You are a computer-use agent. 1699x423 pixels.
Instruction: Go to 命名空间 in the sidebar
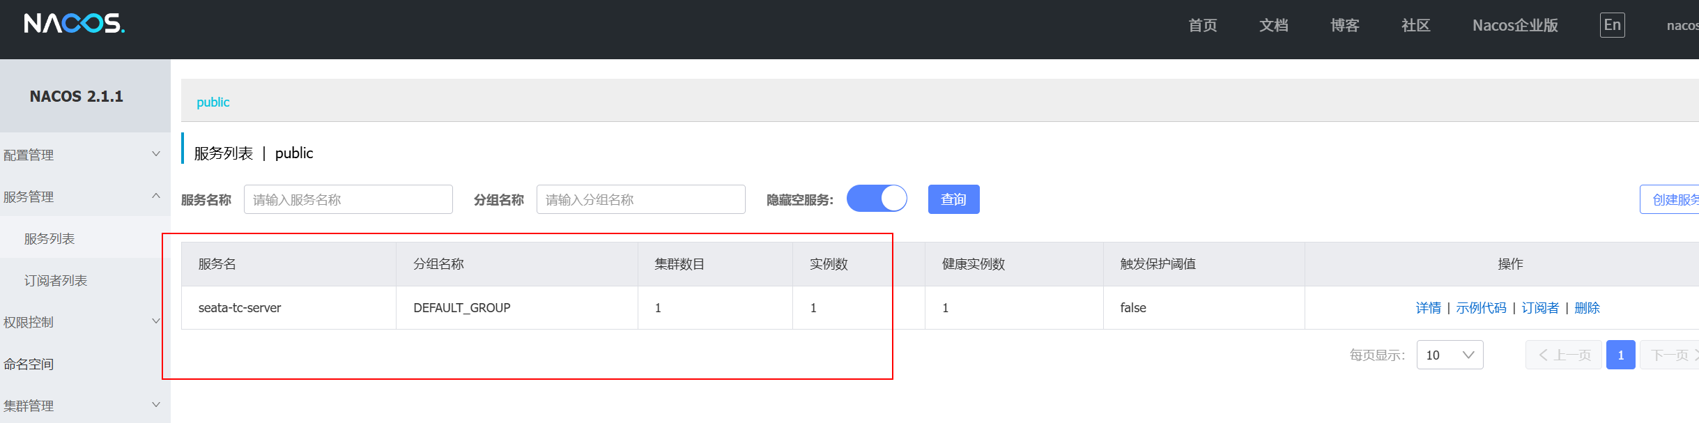click(29, 364)
